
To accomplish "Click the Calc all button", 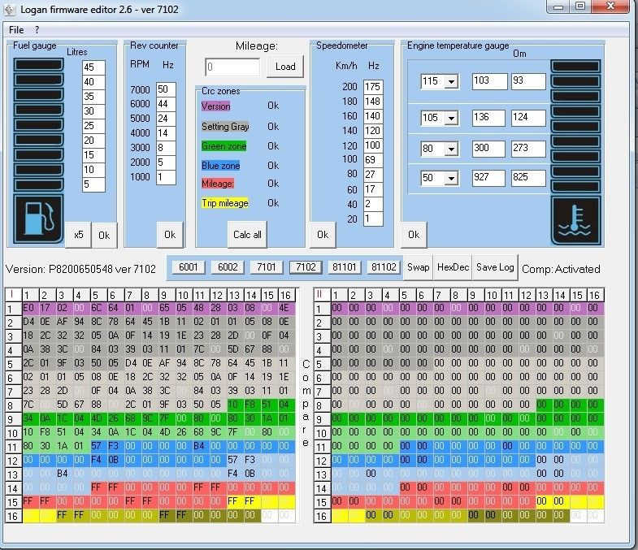I will pyautogui.click(x=247, y=235).
